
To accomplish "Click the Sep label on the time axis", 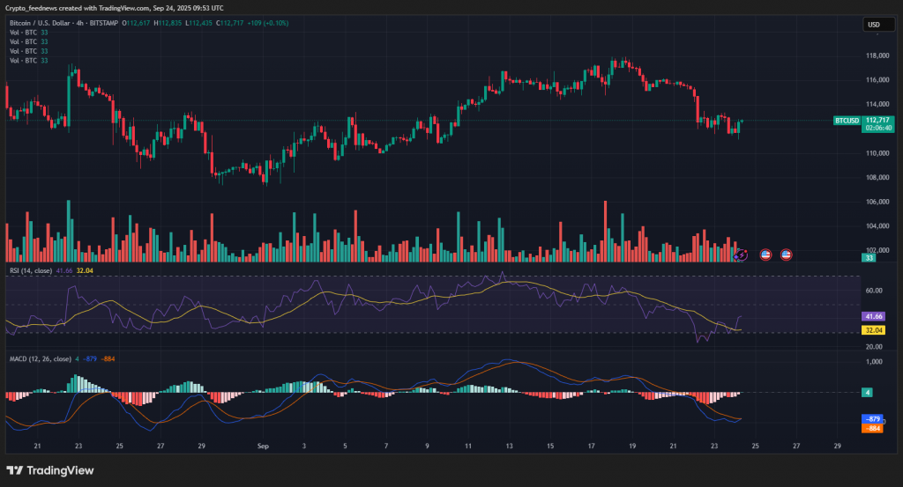I will click(x=262, y=446).
